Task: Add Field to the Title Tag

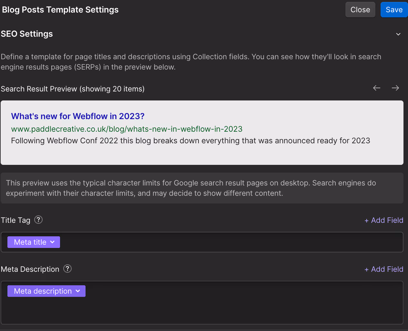Action: (384, 220)
